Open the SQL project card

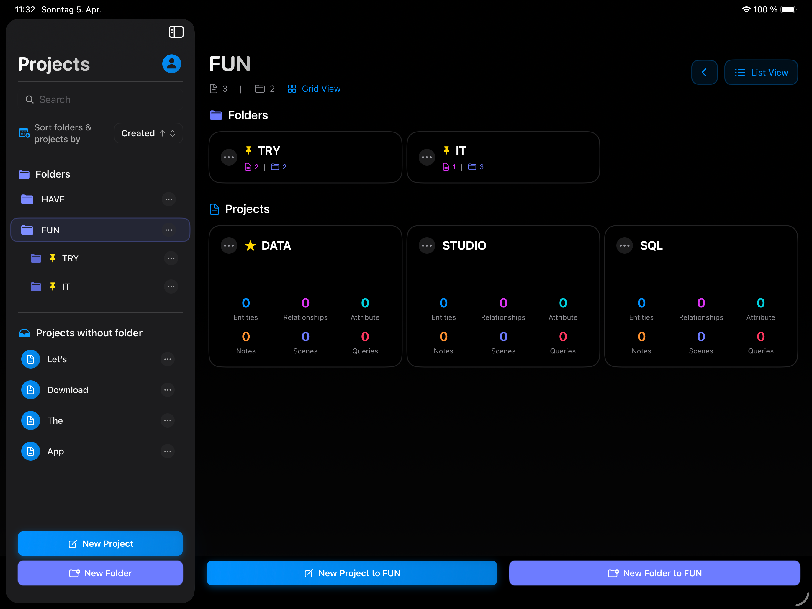[701, 296]
